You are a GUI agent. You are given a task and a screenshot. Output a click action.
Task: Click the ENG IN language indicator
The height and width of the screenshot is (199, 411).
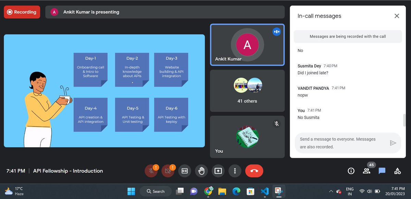tap(350, 191)
